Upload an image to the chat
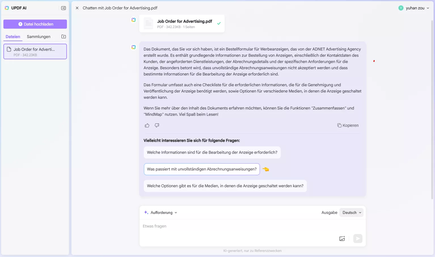 tap(342, 239)
